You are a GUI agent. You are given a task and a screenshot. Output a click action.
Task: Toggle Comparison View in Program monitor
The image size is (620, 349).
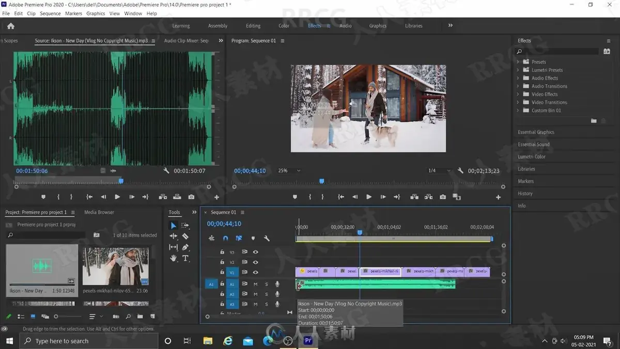point(457,197)
